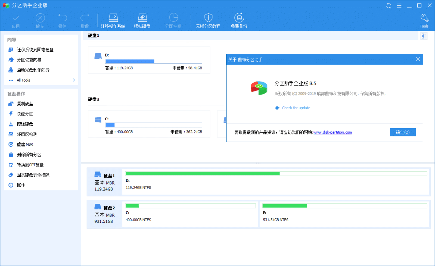The width and height of the screenshot is (435, 266).
Task: Open 迁移操作系统 migrate OS tool
Action: click(x=113, y=21)
